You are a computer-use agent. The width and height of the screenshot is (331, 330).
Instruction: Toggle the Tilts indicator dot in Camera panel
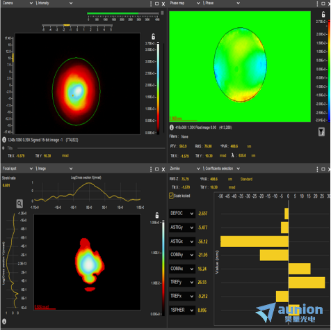(3, 148)
